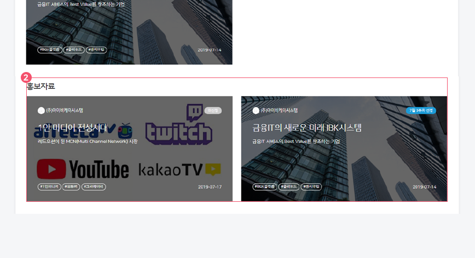The image size is (475, 258).
Task: Click subtitle 레드오션이 된 MCN(Multi Channel Network) 시장
Action: coord(88,141)
